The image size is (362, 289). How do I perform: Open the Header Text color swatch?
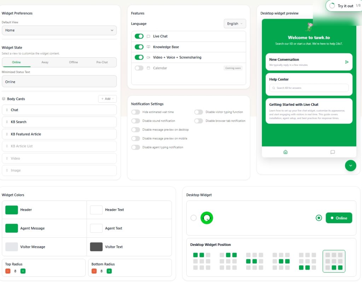pyautogui.click(x=96, y=210)
